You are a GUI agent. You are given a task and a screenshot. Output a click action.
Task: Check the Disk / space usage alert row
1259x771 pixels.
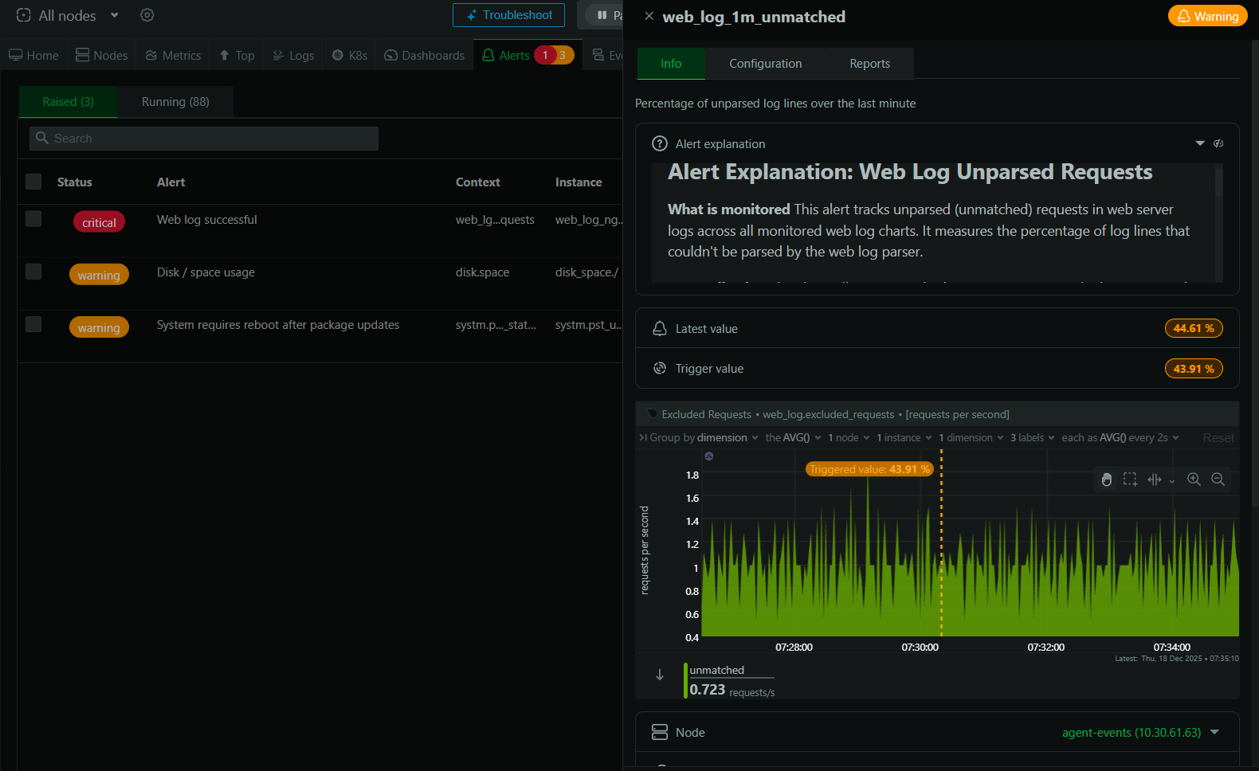coord(33,271)
